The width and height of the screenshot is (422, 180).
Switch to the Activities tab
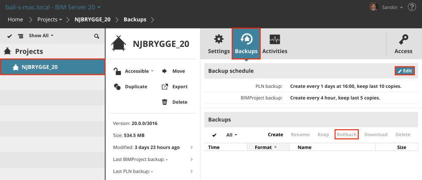click(275, 44)
